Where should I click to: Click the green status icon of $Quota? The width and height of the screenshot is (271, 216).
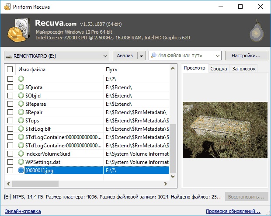tap(21, 87)
